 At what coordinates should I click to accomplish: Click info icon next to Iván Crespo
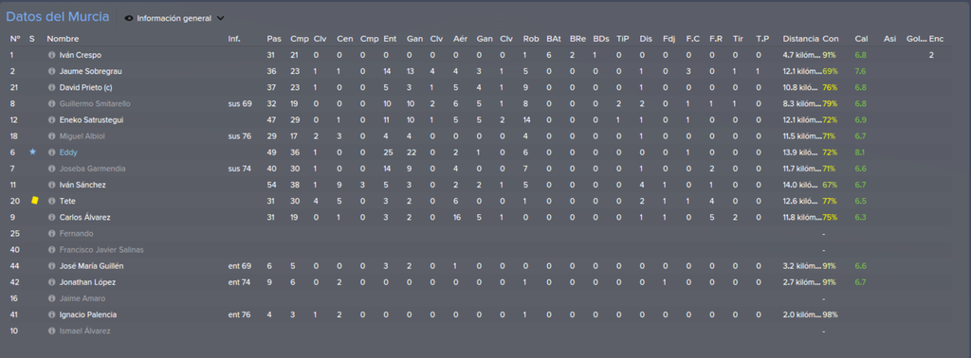click(x=52, y=55)
